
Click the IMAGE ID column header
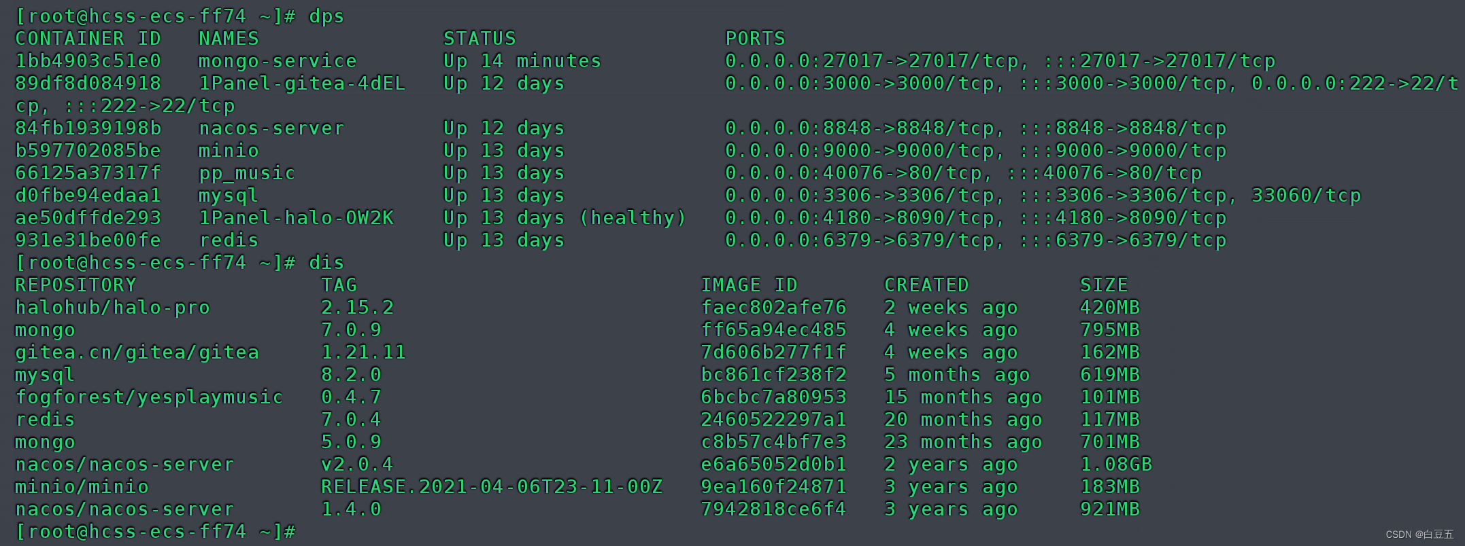point(750,285)
